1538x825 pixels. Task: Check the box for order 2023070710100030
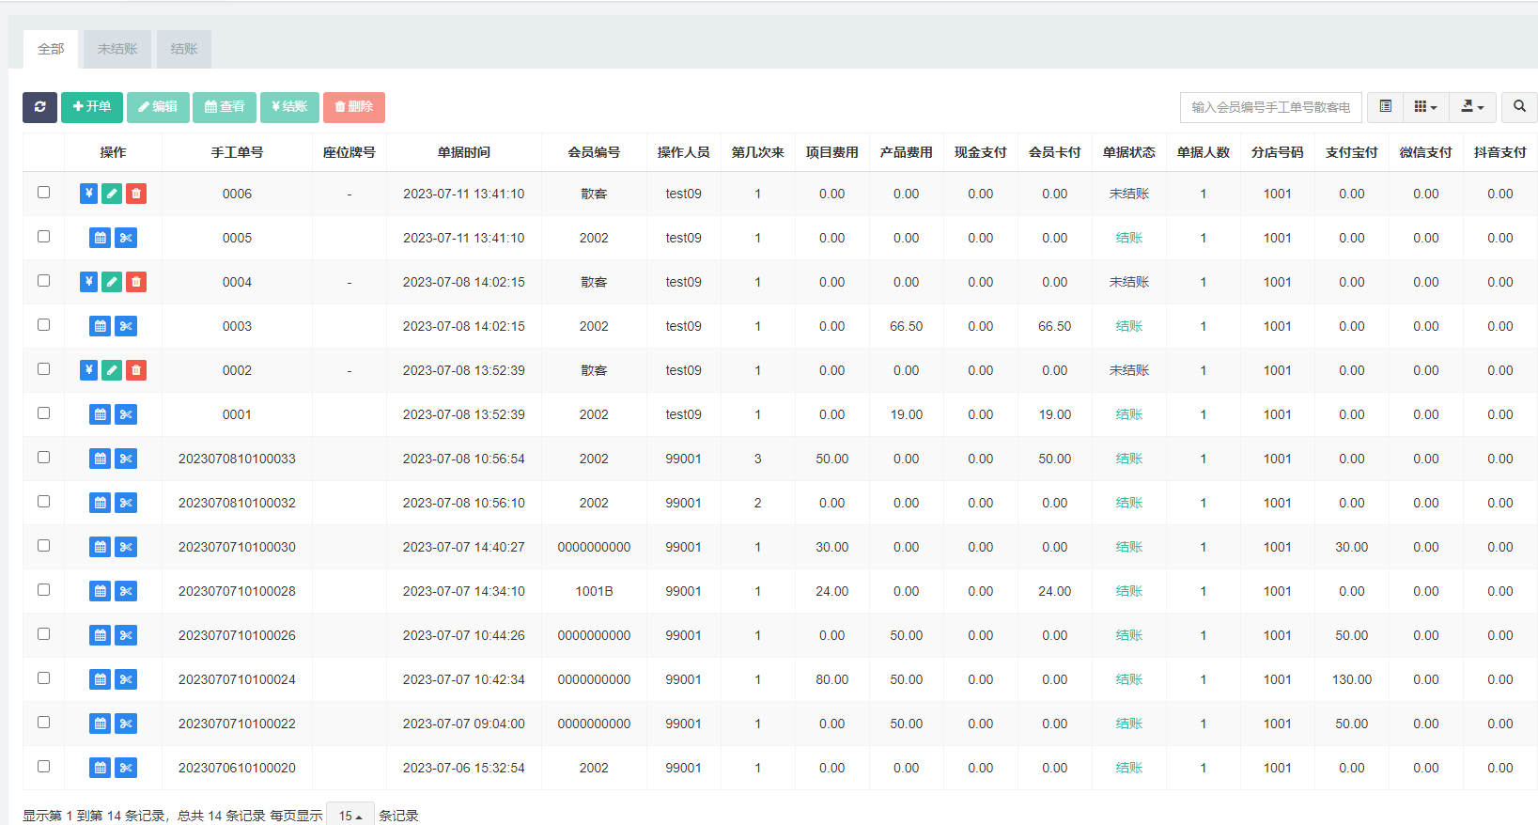[43, 545]
